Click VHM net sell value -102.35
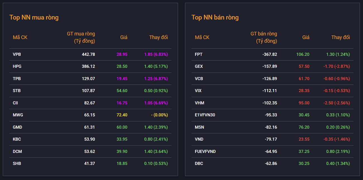 pyautogui.click(x=270, y=103)
